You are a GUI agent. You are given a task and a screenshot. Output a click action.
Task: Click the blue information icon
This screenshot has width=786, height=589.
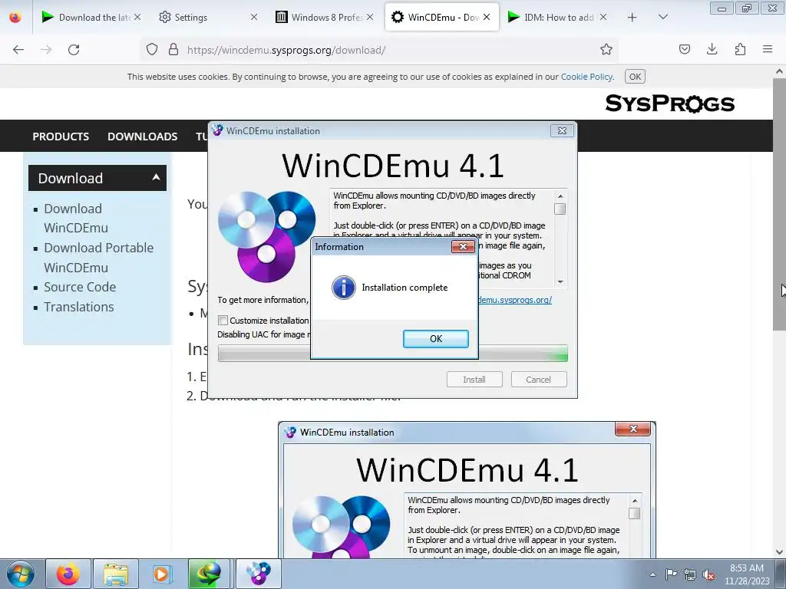[344, 288]
